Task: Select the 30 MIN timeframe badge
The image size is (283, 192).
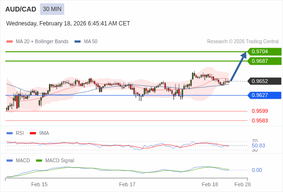Action: coord(52,9)
